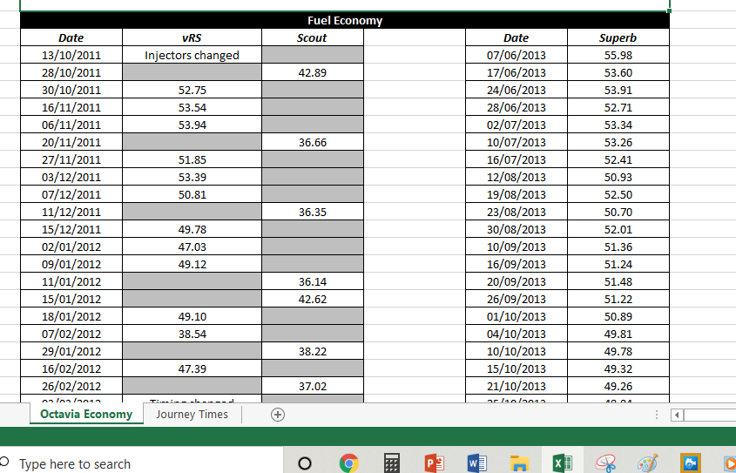Select the Superb value 55.98
Viewport: 736px width, 473px height.
click(618, 55)
